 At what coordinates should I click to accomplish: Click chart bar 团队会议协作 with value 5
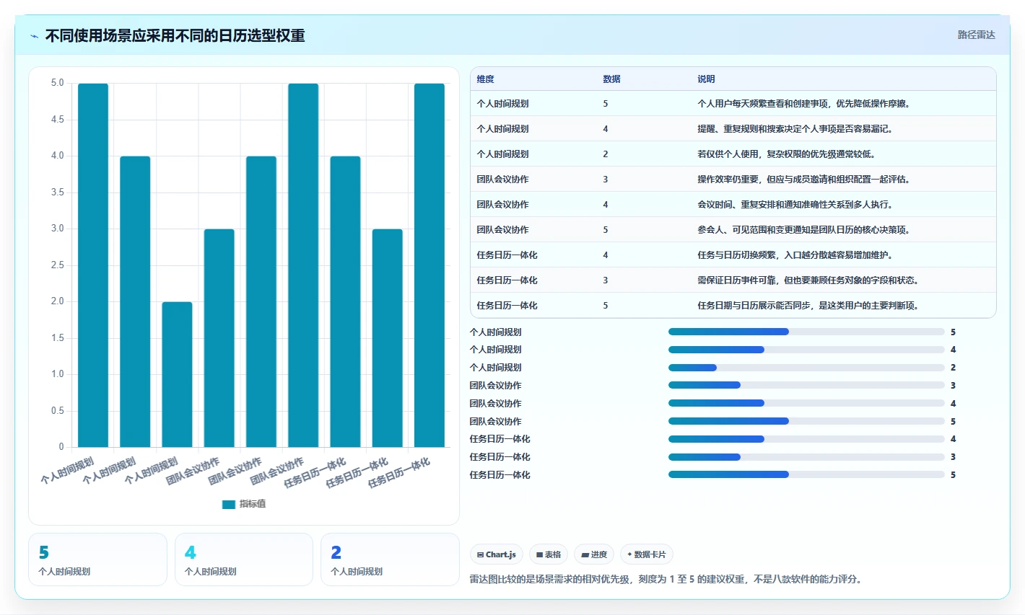click(x=303, y=265)
